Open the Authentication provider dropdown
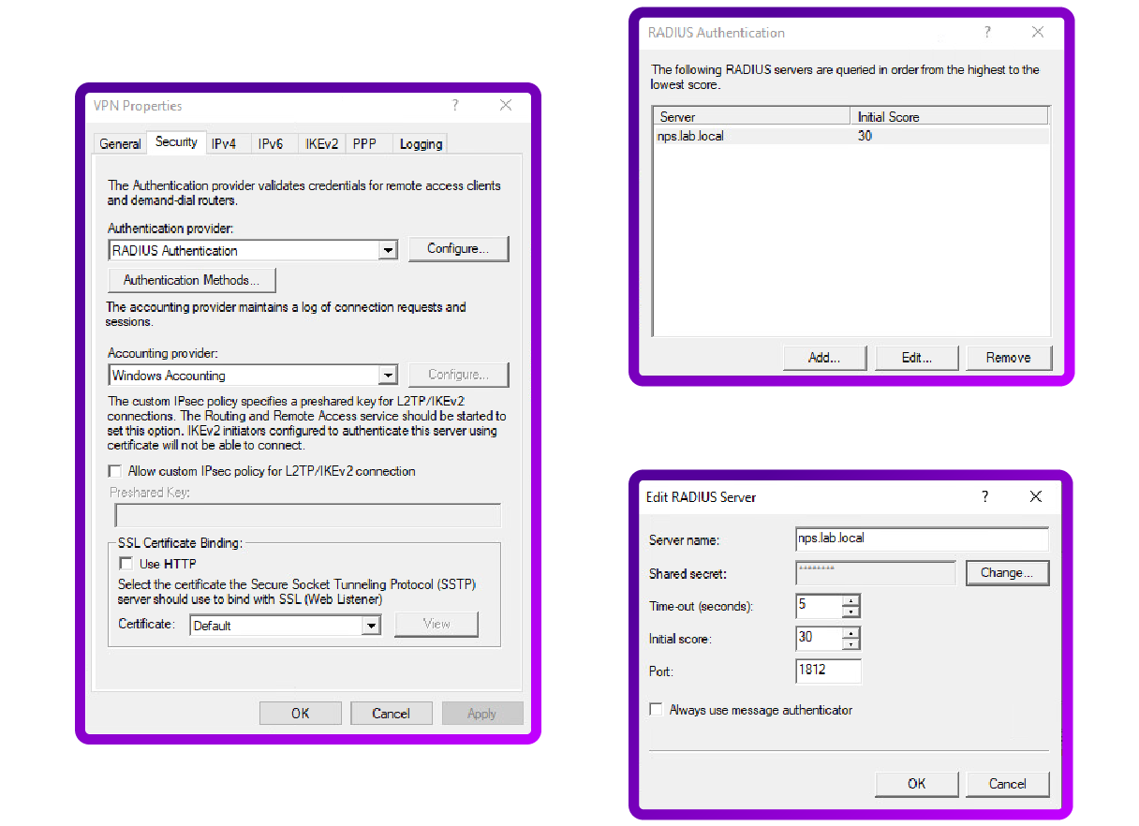Viewport: 1139px width, 826px height. (x=388, y=249)
